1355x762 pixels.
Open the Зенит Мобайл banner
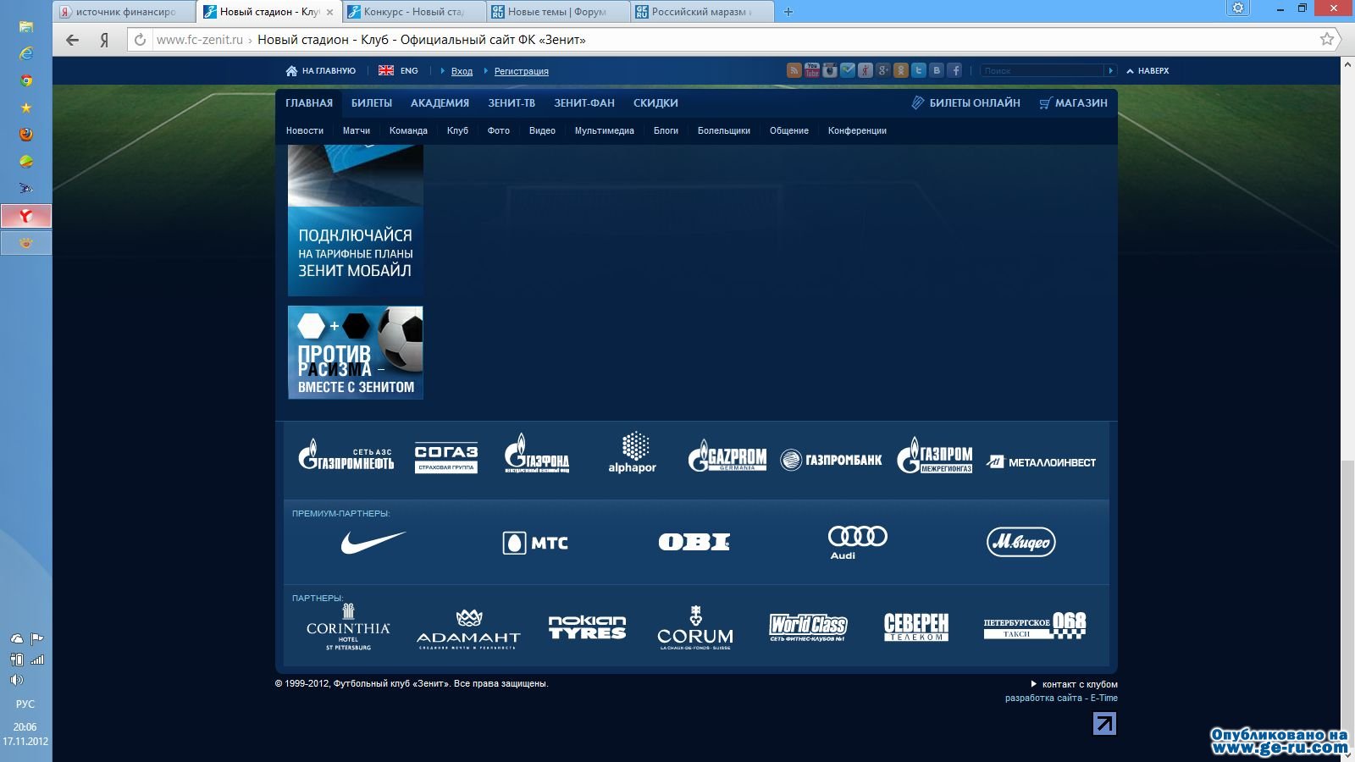pos(356,220)
